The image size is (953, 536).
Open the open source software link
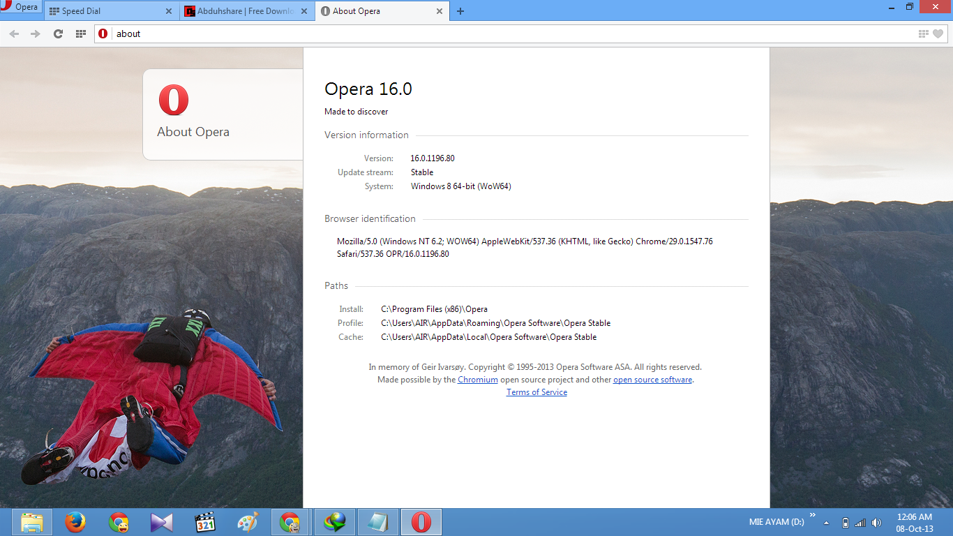653,380
